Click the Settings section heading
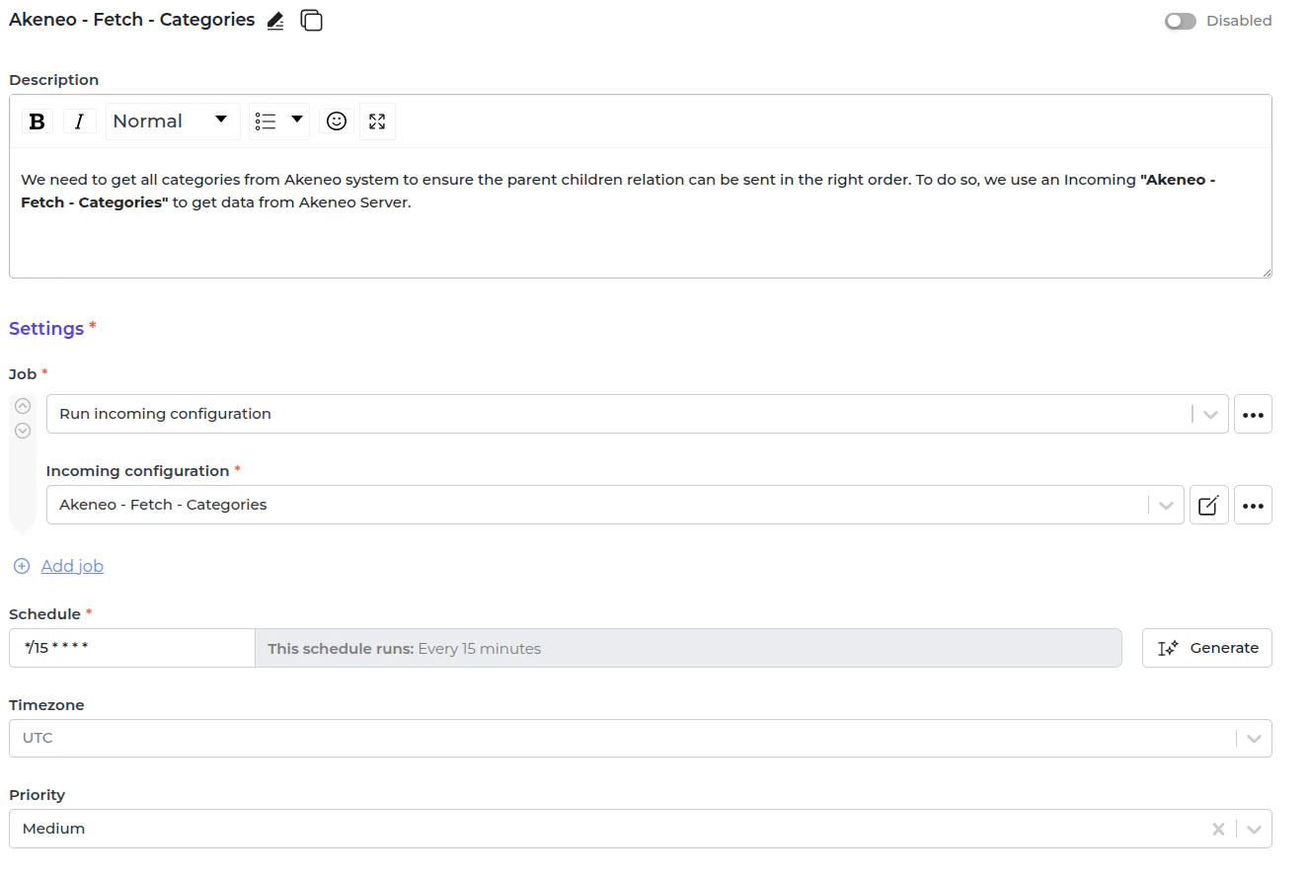Viewport: 1308px width, 881px height. pos(46,329)
